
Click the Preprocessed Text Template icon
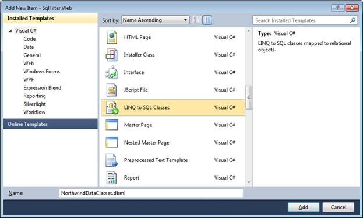(112, 160)
